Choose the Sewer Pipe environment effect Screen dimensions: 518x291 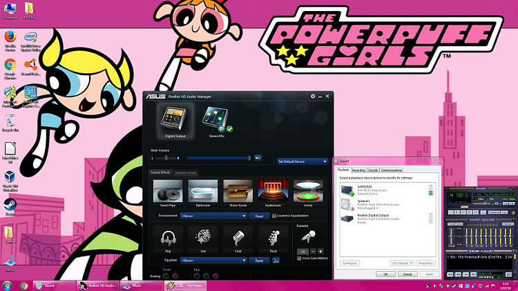[168, 193]
